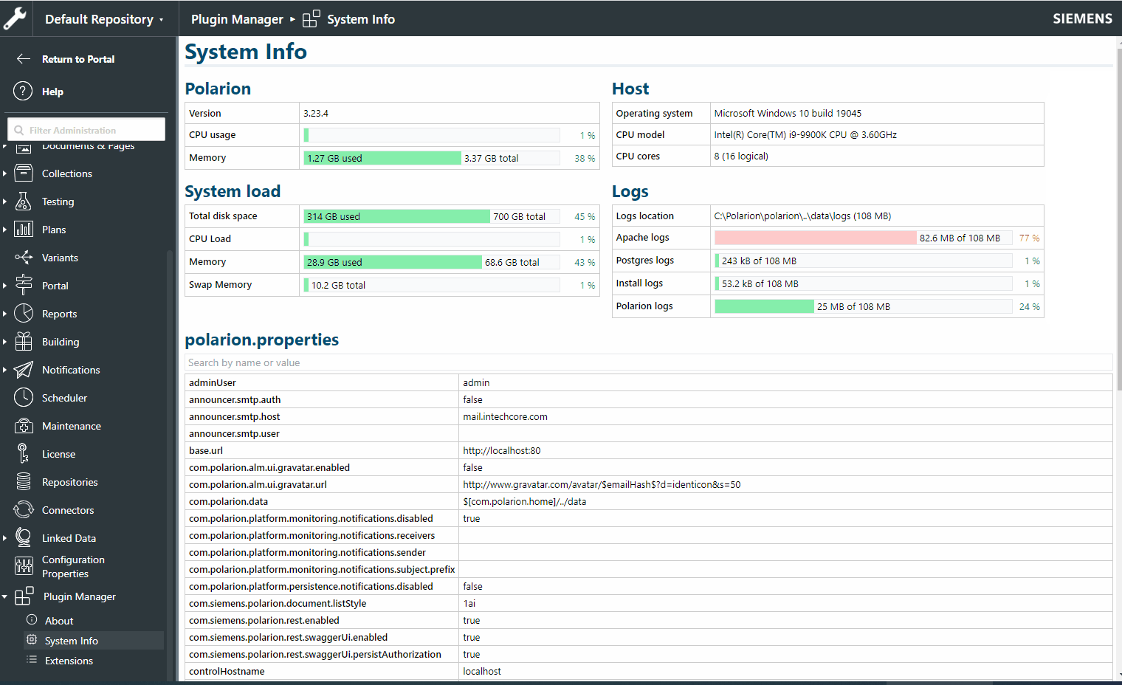Expand the Notifications tree node
The height and width of the screenshot is (685, 1122).
pyautogui.click(x=4, y=370)
